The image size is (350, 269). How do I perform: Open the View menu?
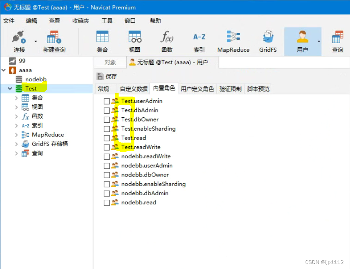pyautogui.click(x=54, y=21)
